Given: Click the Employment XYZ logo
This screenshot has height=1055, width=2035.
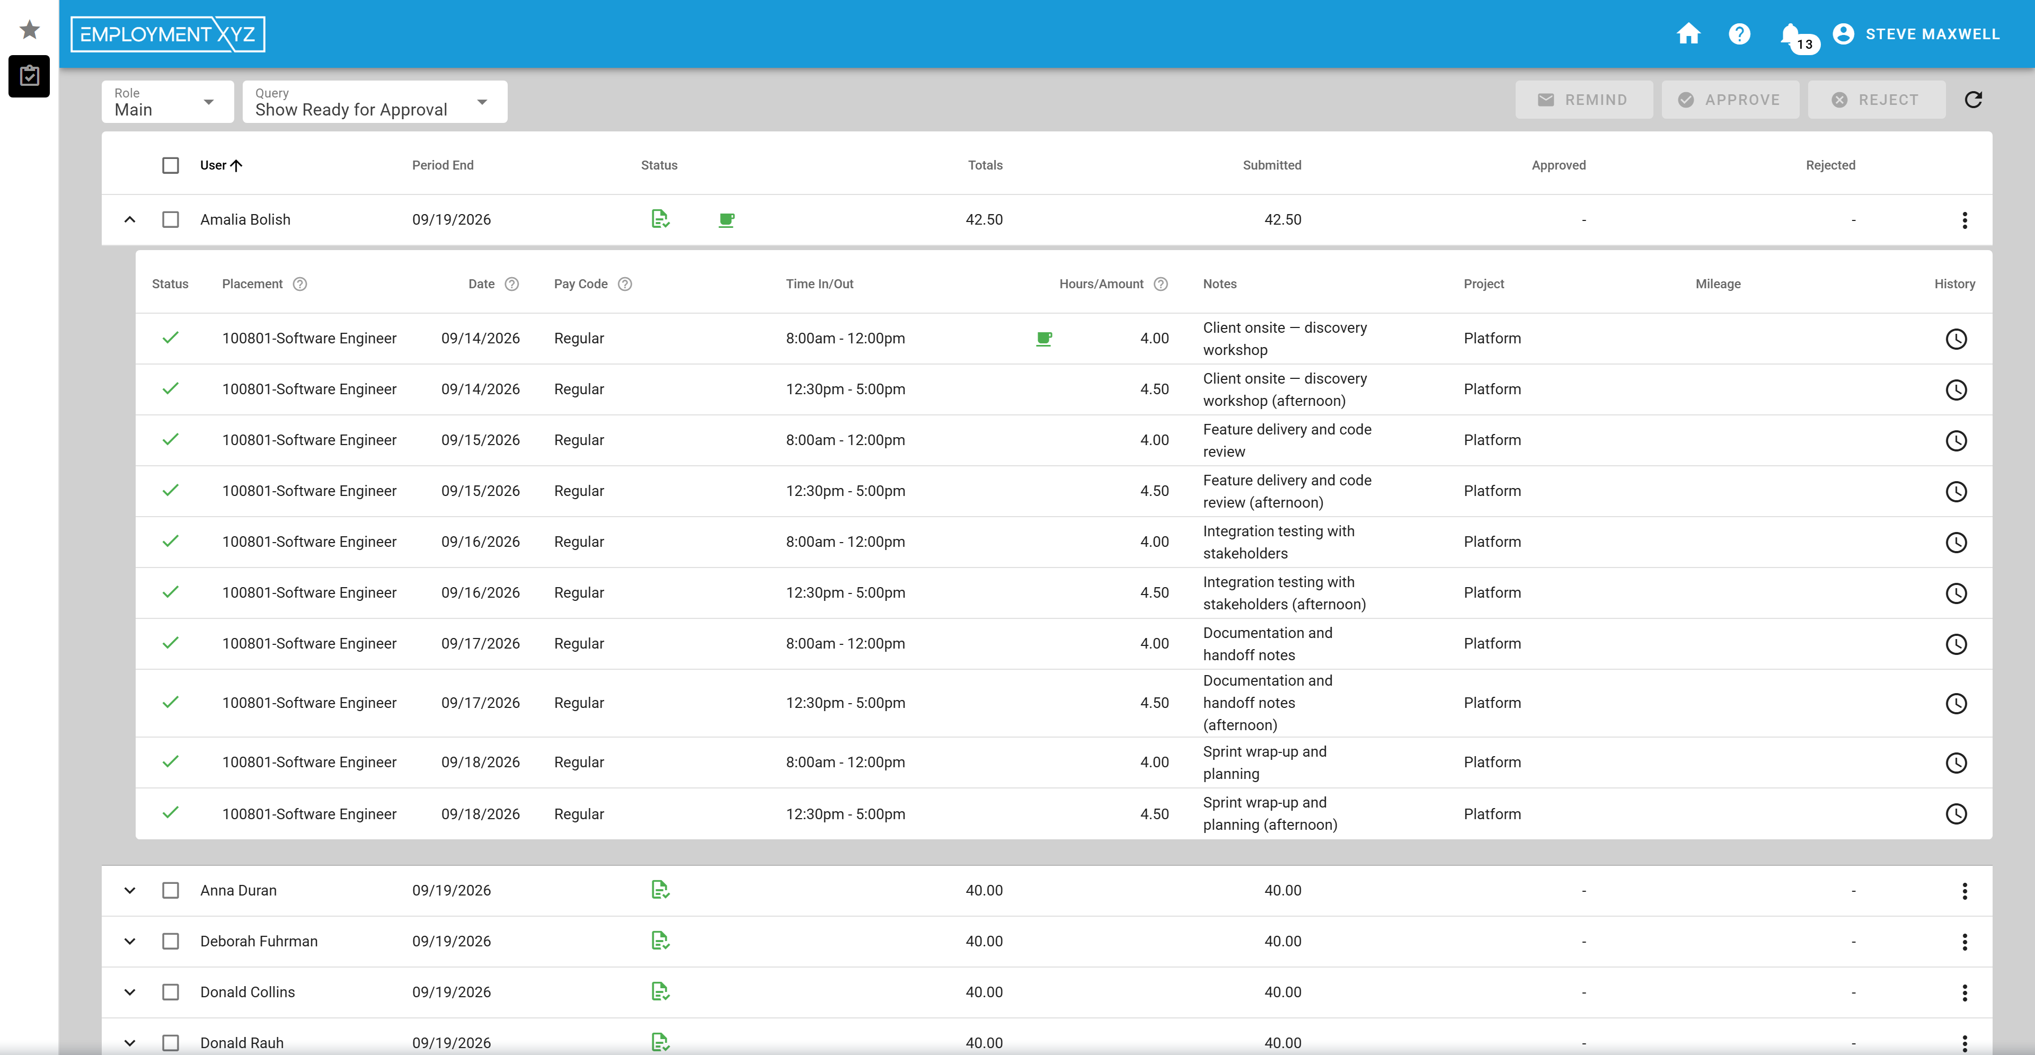Looking at the screenshot, I should (x=167, y=34).
